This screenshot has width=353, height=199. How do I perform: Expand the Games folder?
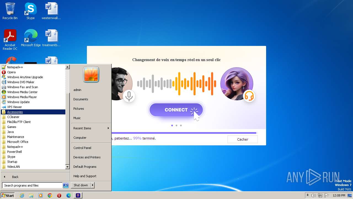tap(33, 127)
